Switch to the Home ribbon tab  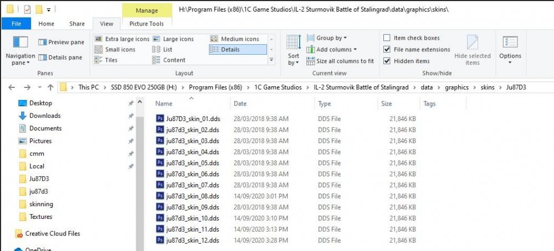tap(47, 24)
